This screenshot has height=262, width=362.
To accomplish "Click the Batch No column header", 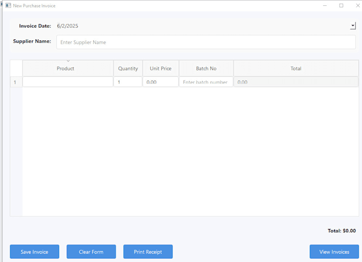I will click(206, 68).
